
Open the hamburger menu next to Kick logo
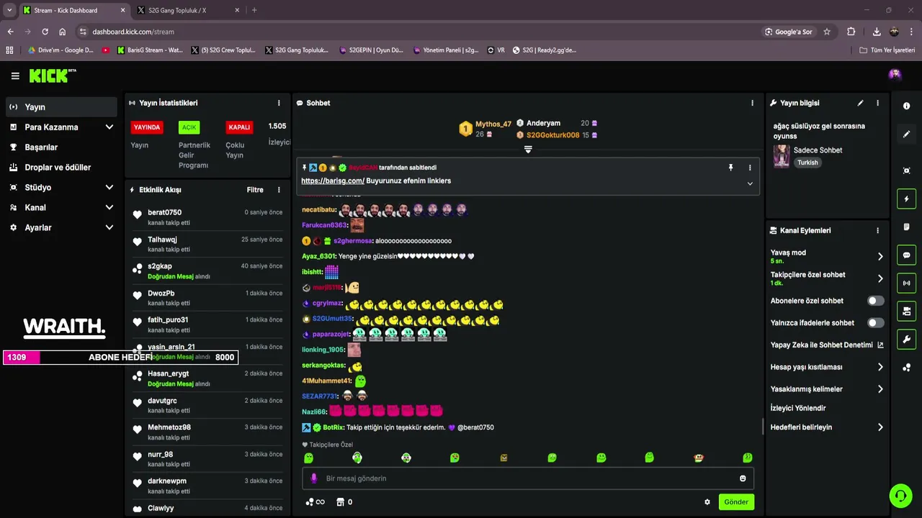click(15, 76)
